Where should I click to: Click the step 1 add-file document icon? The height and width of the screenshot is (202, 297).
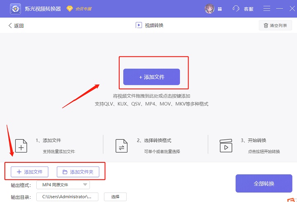21,146
